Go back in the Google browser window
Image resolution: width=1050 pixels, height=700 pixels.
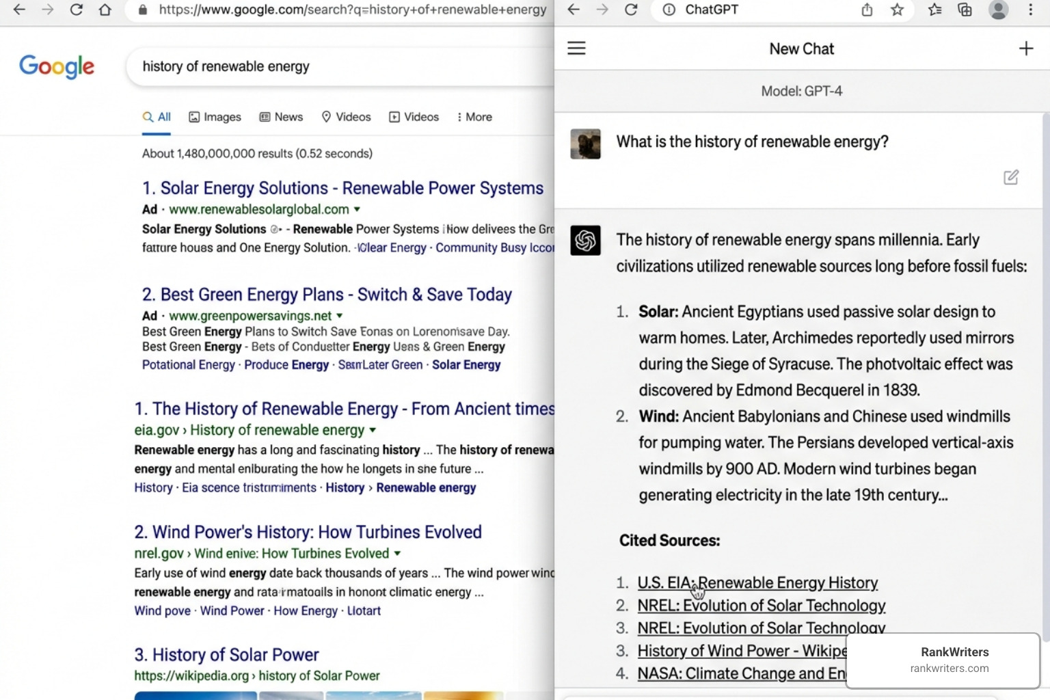(19, 10)
